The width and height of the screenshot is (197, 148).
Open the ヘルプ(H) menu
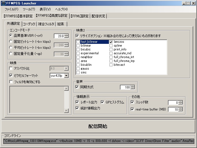(x=61, y=9)
